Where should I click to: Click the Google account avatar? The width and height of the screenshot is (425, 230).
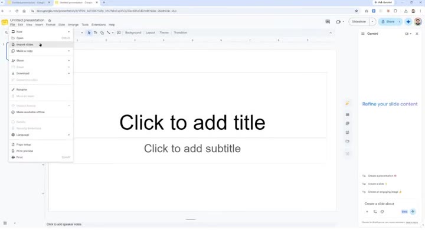[418, 22]
